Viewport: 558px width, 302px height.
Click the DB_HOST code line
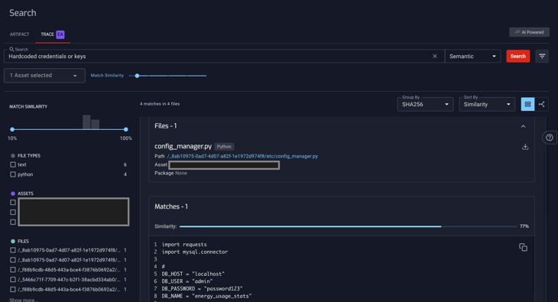pos(193,274)
